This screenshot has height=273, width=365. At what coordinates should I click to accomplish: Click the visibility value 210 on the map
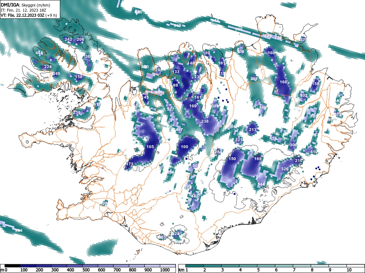299,161
